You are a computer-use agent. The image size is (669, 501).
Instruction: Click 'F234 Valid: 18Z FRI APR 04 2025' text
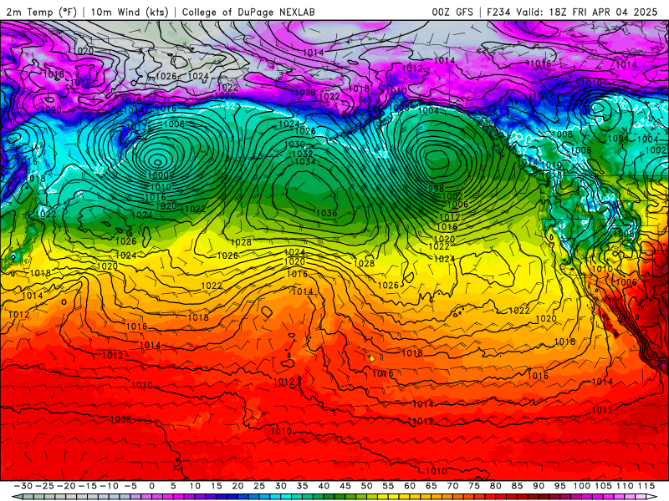(x=572, y=12)
